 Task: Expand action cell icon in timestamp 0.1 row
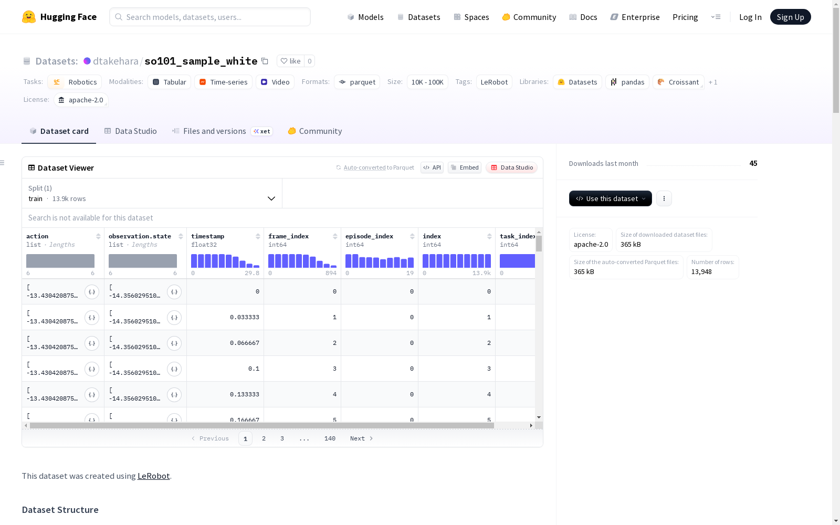[92, 369]
